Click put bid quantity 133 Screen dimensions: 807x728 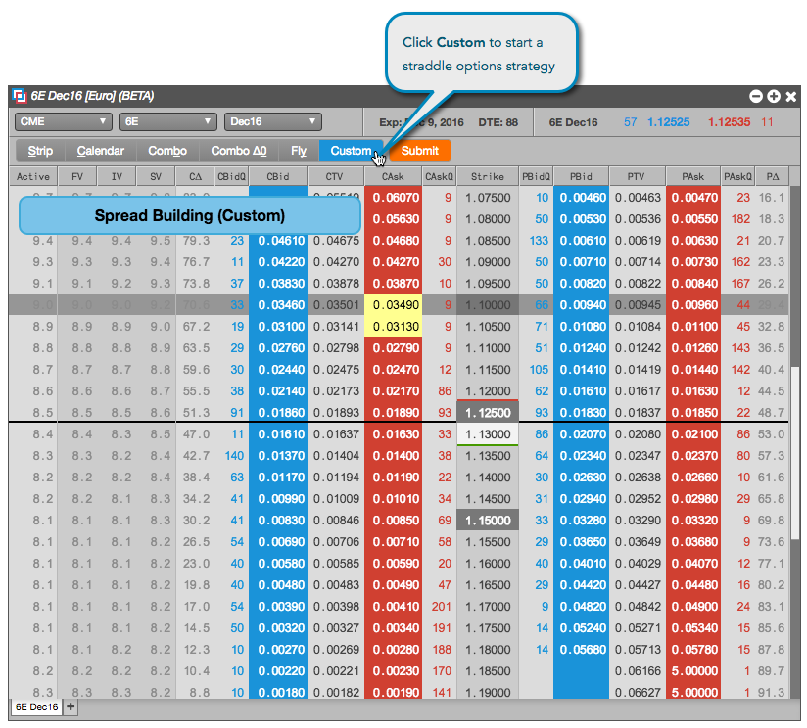(x=539, y=240)
